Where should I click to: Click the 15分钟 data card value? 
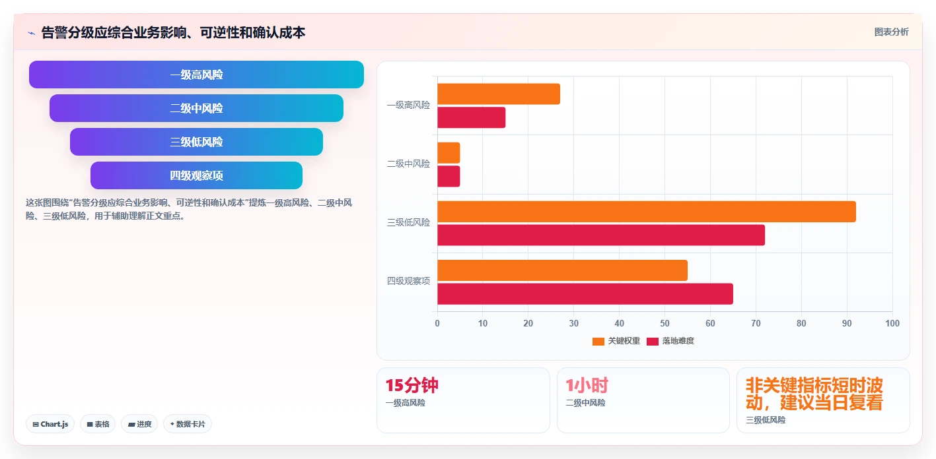[412, 386]
